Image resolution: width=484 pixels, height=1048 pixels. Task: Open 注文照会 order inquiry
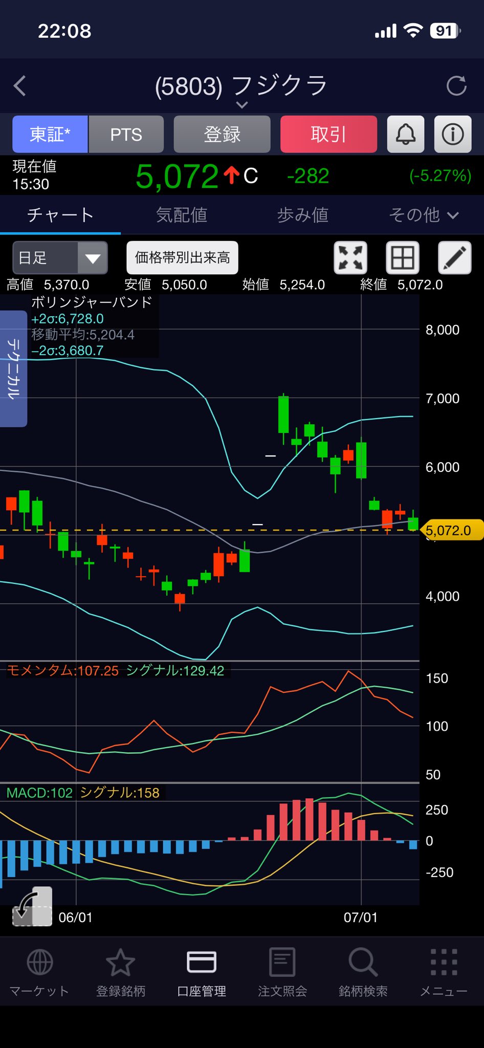tap(282, 972)
